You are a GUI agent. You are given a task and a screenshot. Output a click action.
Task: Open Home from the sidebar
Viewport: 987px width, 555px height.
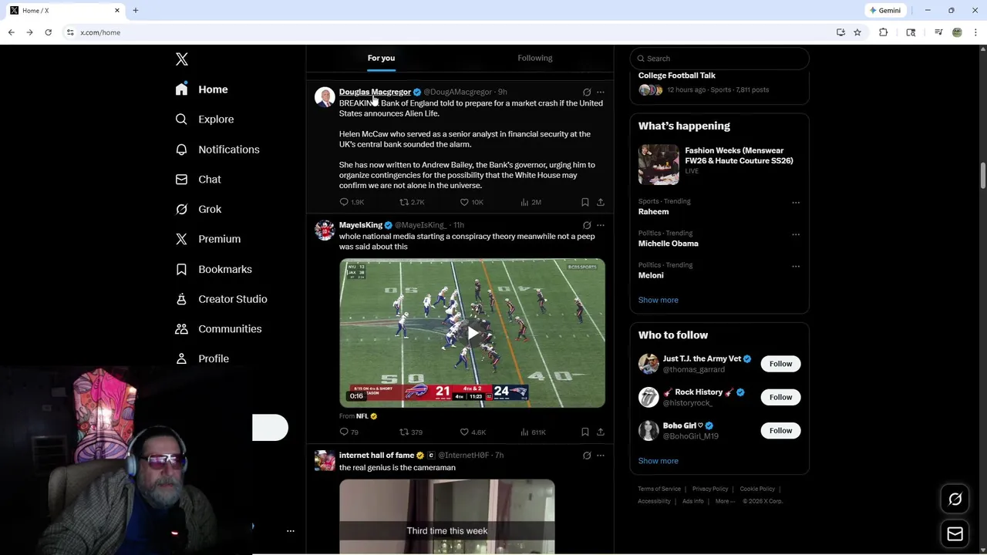pos(201,89)
